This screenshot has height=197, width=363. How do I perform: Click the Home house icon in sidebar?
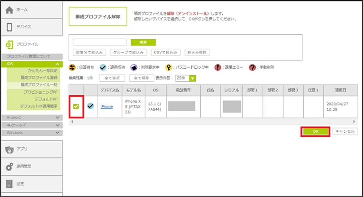coord(10,10)
